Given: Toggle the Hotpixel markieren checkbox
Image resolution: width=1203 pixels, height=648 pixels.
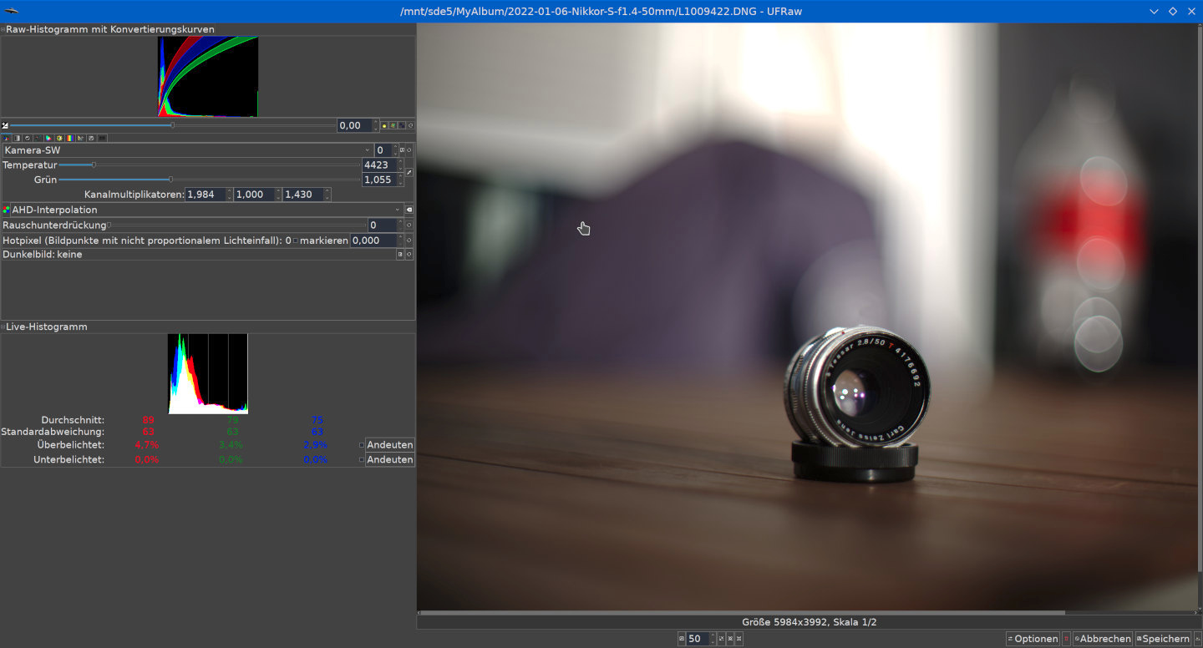Looking at the screenshot, I should tap(295, 240).
